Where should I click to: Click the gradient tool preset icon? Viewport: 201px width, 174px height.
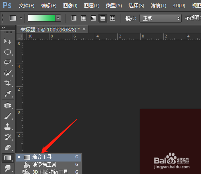click(x=13, y=18)
